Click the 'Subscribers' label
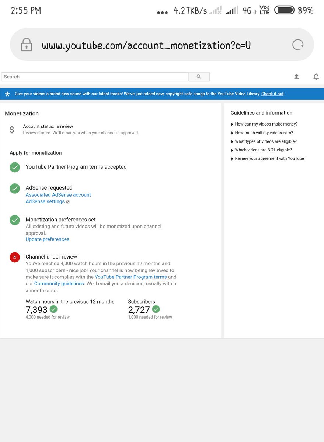324x442 pixels. (x=142, y=302)
